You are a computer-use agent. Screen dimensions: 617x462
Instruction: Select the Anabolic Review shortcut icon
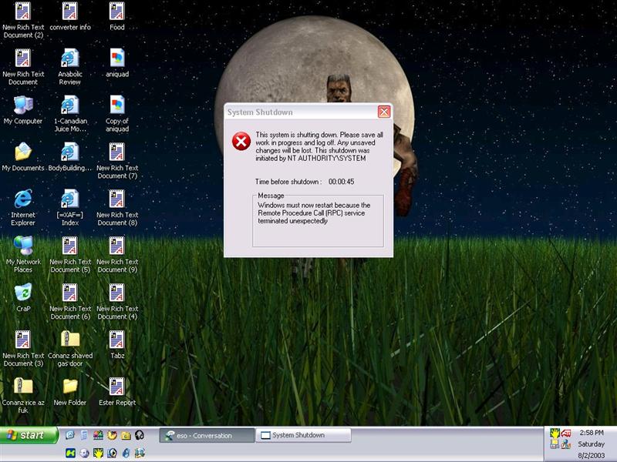[70, 67]
